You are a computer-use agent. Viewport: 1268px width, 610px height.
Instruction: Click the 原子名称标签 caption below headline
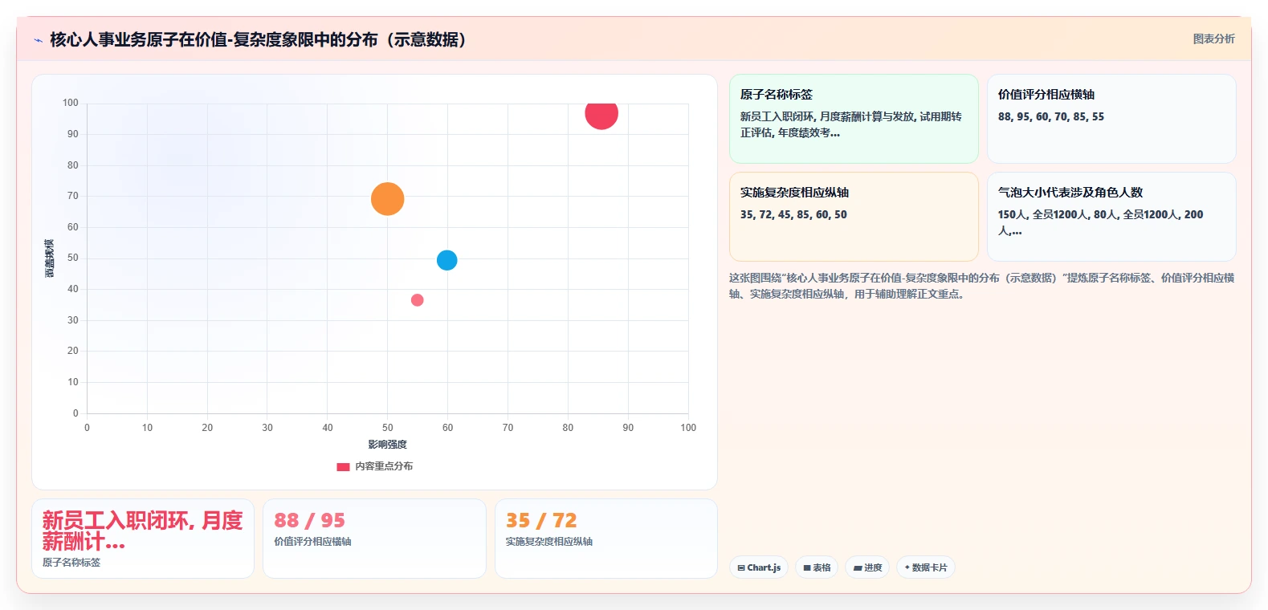71,563
